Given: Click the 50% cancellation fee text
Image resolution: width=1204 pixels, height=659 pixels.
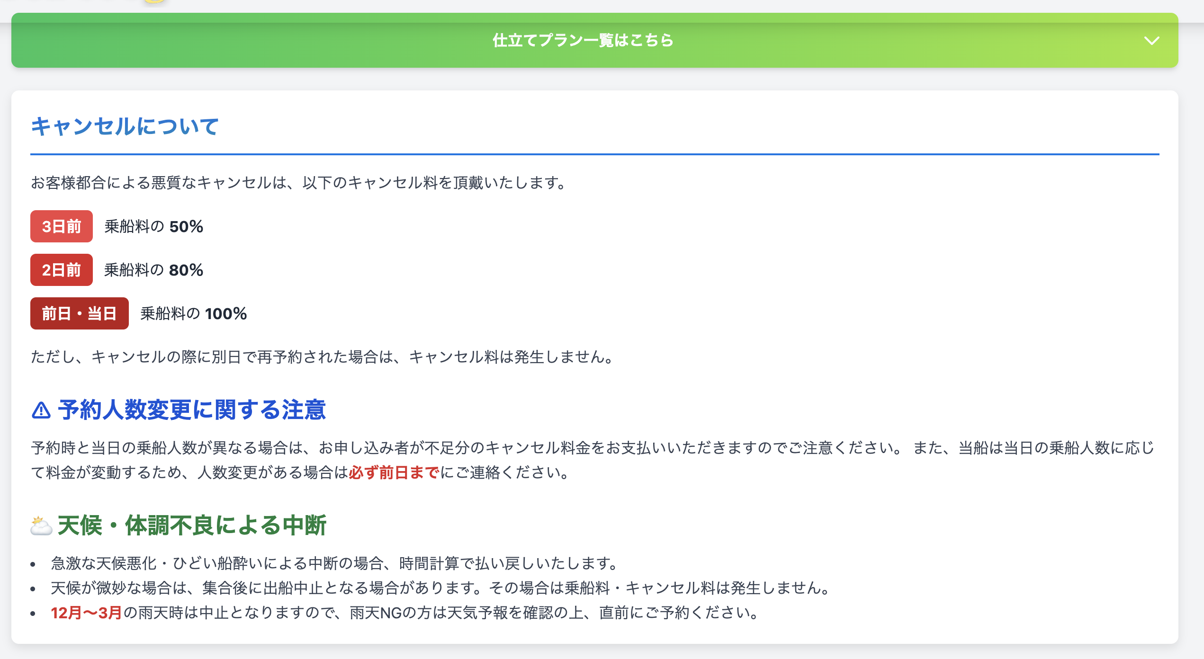Looking at the screenshot, I should click(186, 227).
